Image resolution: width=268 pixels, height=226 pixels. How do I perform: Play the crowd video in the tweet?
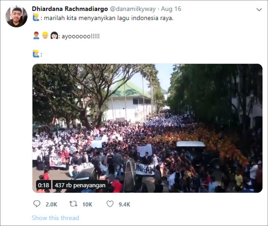click(x=147, y=128)
